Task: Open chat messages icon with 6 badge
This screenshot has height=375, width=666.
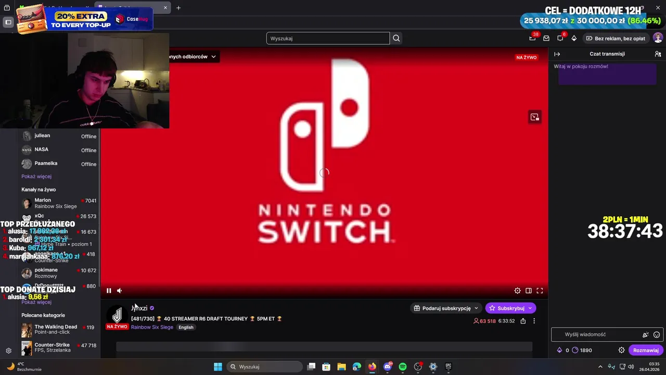Action: tap(560, 38)
